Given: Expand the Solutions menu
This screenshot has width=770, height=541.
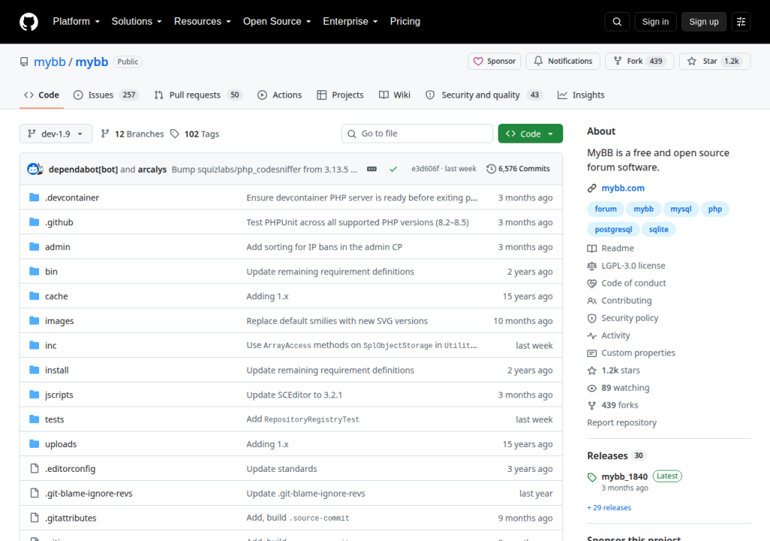Looking at the screenshot, I should click(x=137, y=22).
